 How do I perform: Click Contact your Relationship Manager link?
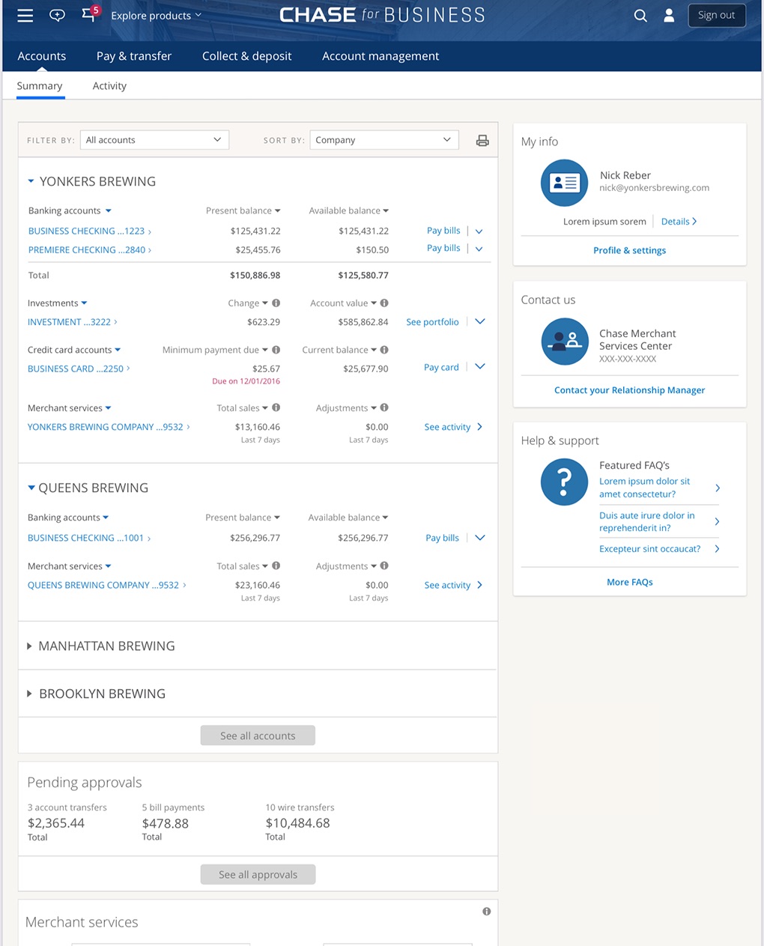629,390
